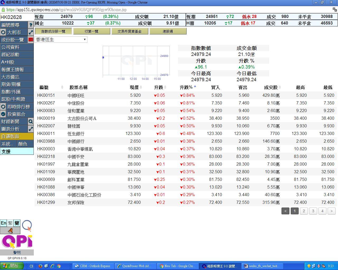Open 經紀活動 in the sidebar
The height and width of the screenshot is (270, 338).
17,55
